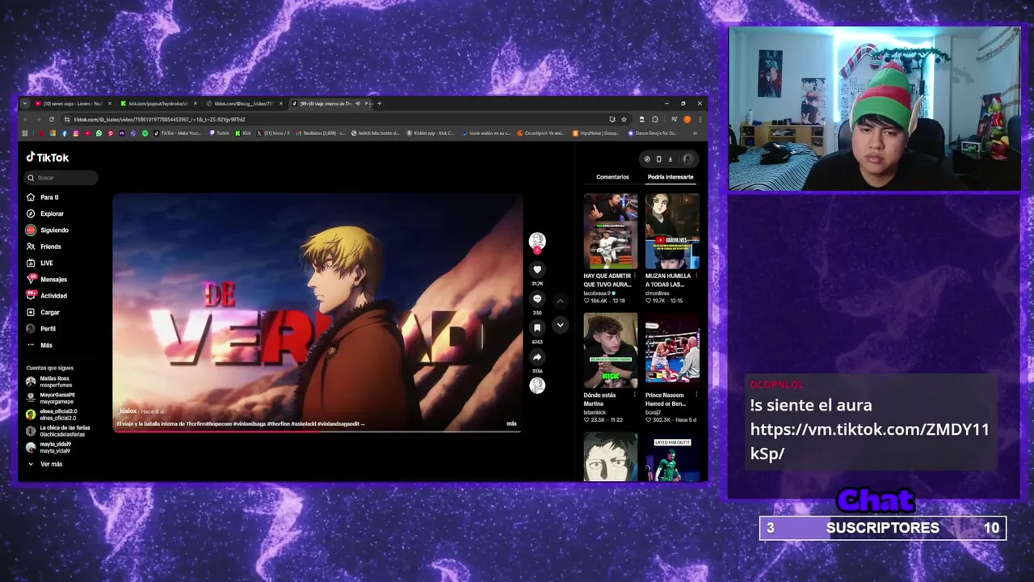Open the Más three-dots icon
This screenshot has width=1034, height=582.
tap(31, 345)
